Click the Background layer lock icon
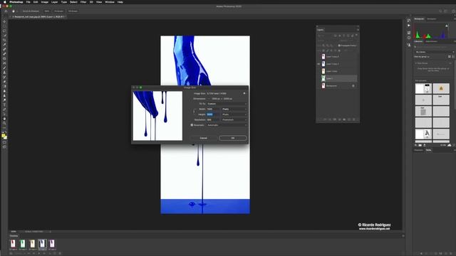Screen dimensions: 456x256 click(x=353, y=86)
